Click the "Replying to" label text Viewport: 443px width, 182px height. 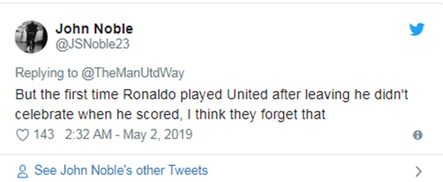click(x=47, y=73)
